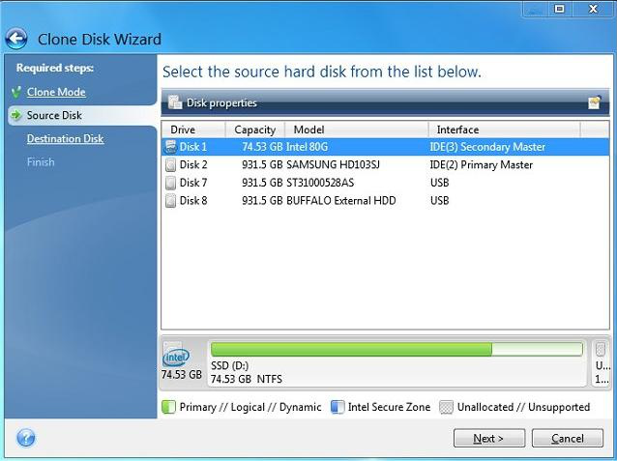Click the Intel SSD disk icon
Screen dimensions: 617x461
tap(176, 356)
